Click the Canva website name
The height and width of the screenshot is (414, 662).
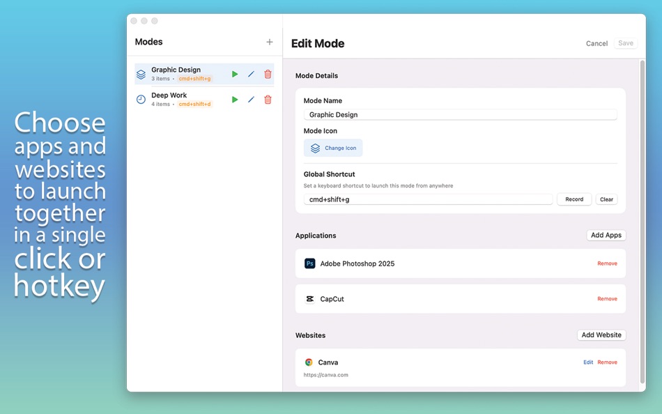[328, 362]
